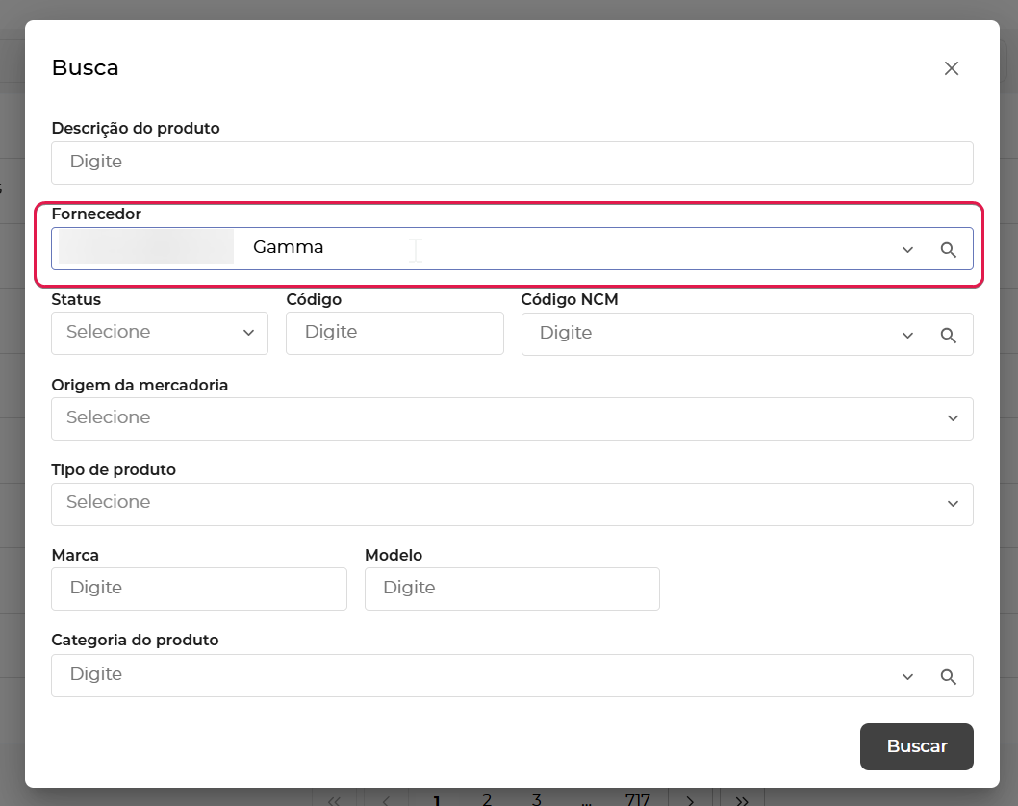Close the Busca dialog
This screenshot has width=1018, height=806.
point(951,68)
